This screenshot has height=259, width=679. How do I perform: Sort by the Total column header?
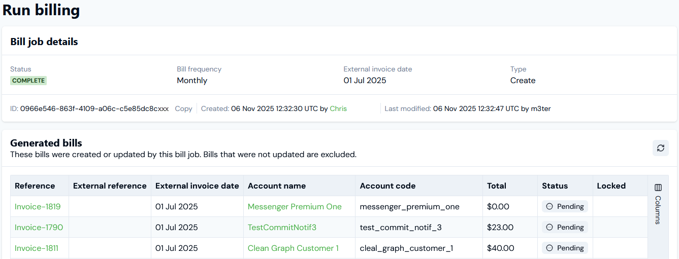coord(497,186)
